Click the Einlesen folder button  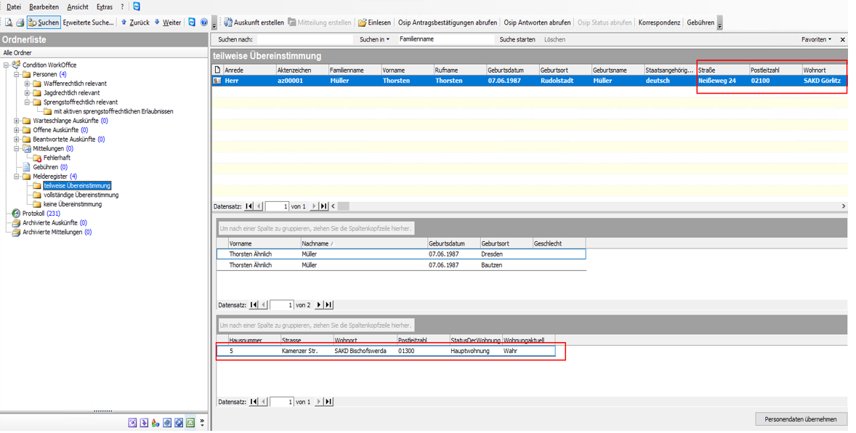pos(374,23)
